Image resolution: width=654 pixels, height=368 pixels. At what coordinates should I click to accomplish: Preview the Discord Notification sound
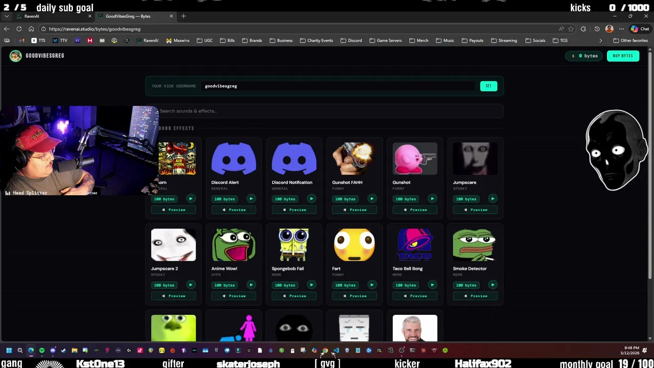click(294, 210)
